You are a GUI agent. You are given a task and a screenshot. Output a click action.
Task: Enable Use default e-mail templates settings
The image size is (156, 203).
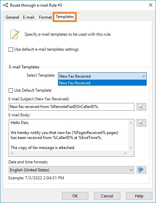pyautogui.click(x=11, y=49)
